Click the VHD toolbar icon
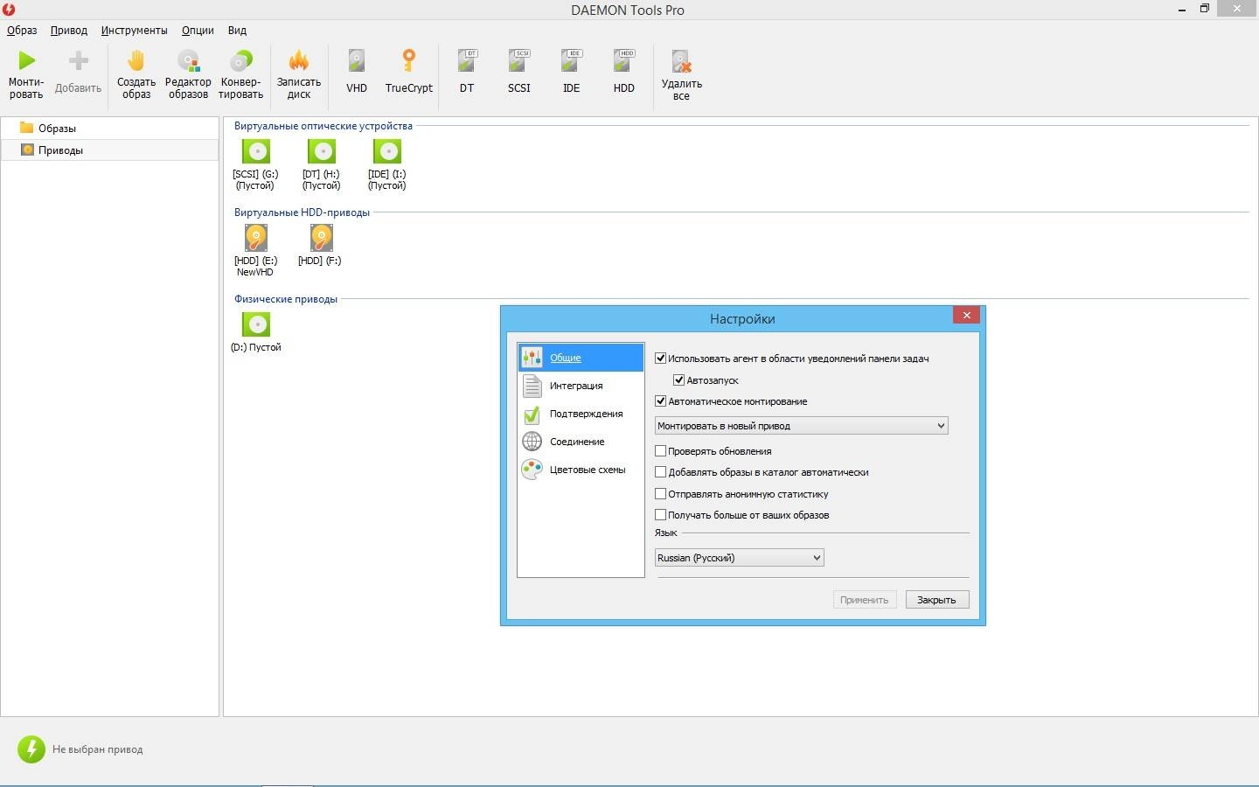 point(357,60)
